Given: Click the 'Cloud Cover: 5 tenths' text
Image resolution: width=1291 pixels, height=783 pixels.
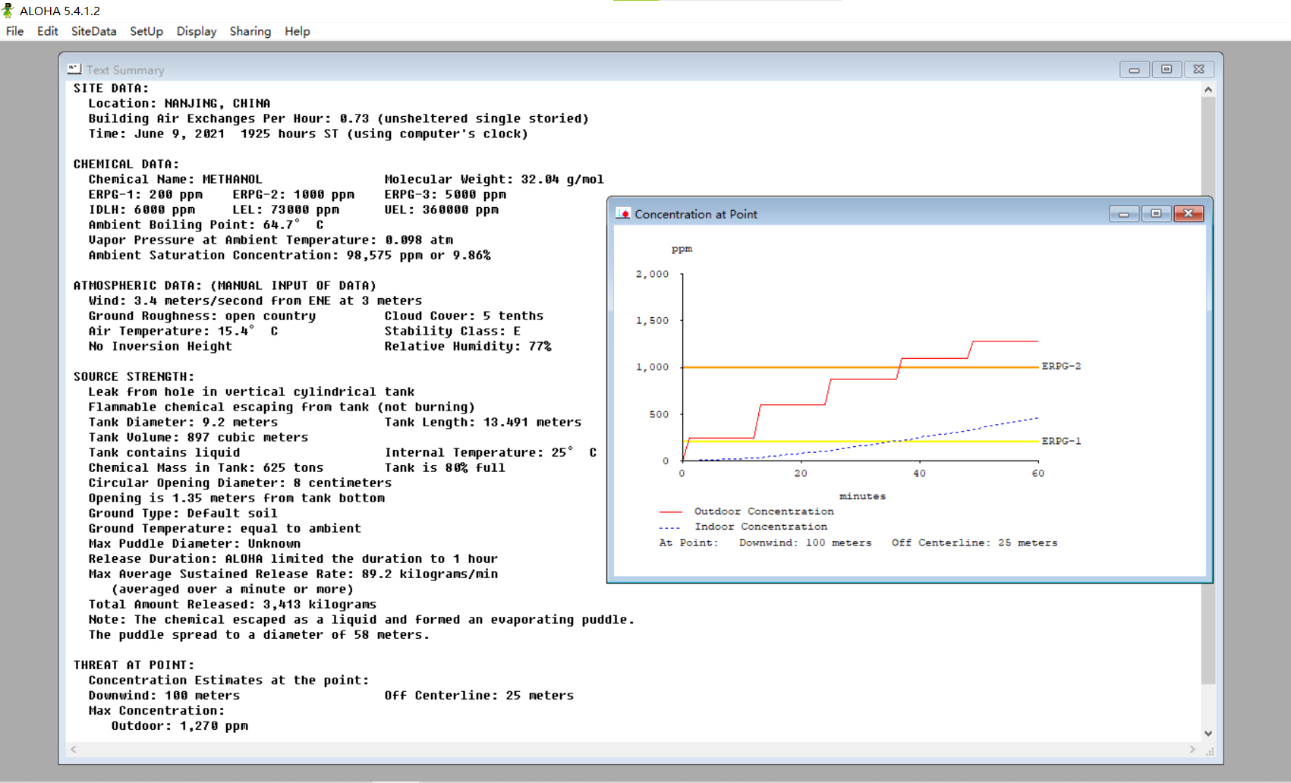Looking at the screenshot, I should pyautogui.click(x=464, y=316).
